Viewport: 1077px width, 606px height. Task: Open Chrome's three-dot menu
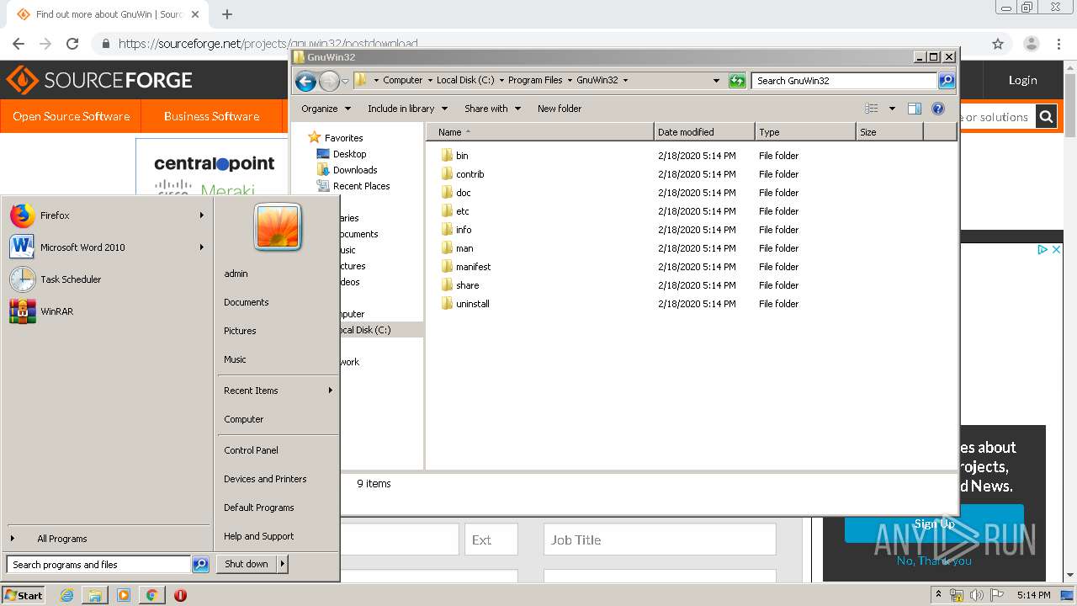click(1058, 44)
